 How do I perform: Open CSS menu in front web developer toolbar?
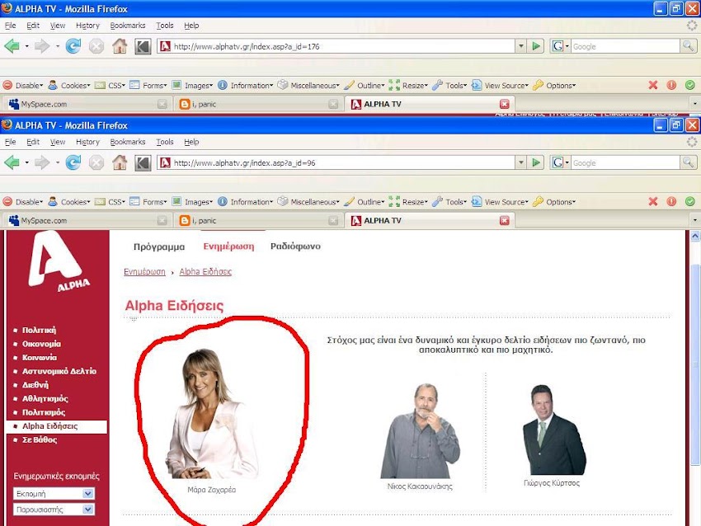pyautogui.click(x=110, y=202)
